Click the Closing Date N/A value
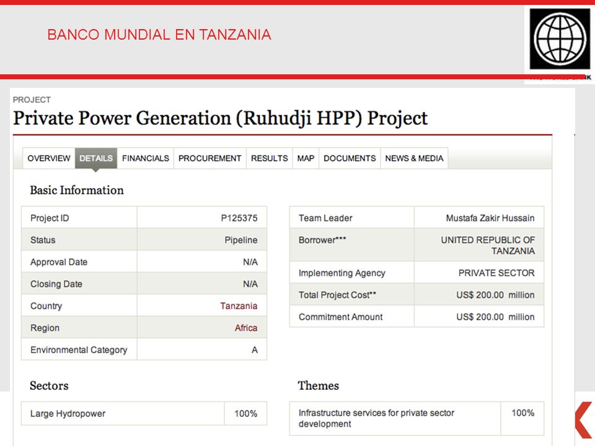The width and height of the screenshot is (595, 446). click(x=250, y=284)
